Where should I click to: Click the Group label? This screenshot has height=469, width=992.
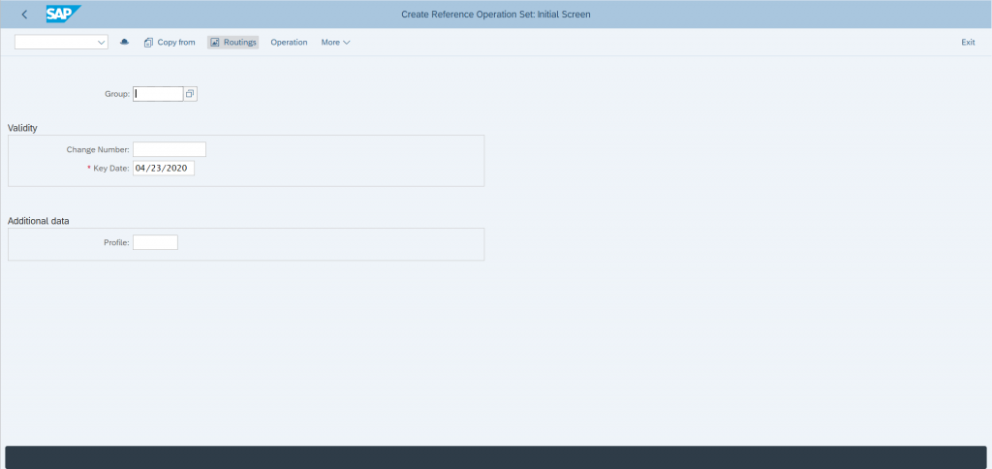click(117, 94)
